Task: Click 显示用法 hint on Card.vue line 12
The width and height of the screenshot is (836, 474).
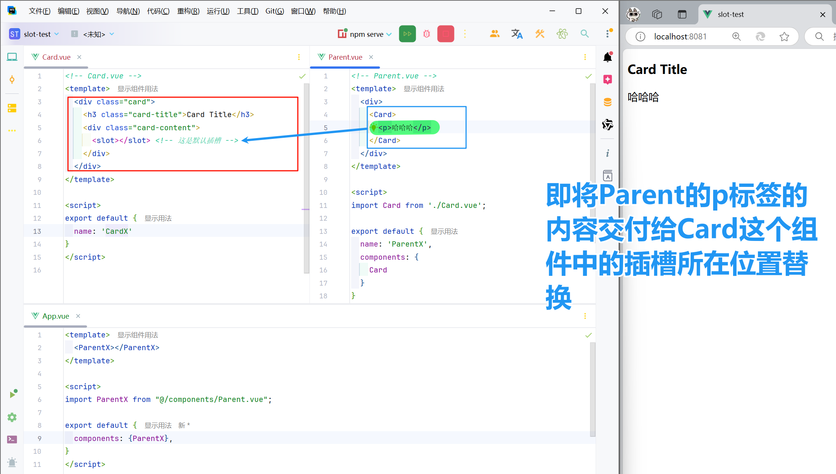Action: tap(158, 218)
